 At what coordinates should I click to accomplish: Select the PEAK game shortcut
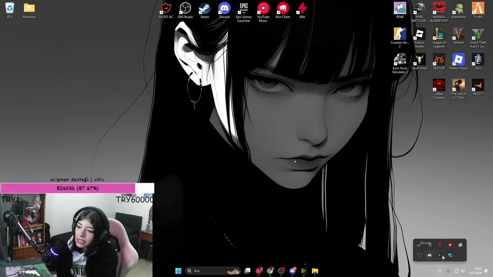point(400,10)
